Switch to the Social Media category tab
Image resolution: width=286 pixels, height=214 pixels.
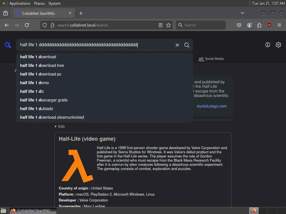pos(211,59)
